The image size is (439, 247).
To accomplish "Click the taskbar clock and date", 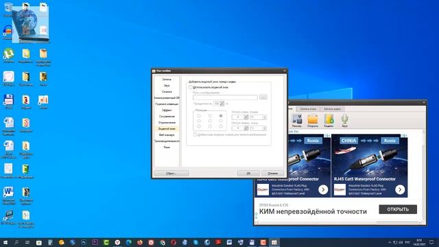I will tap(419, 242).
